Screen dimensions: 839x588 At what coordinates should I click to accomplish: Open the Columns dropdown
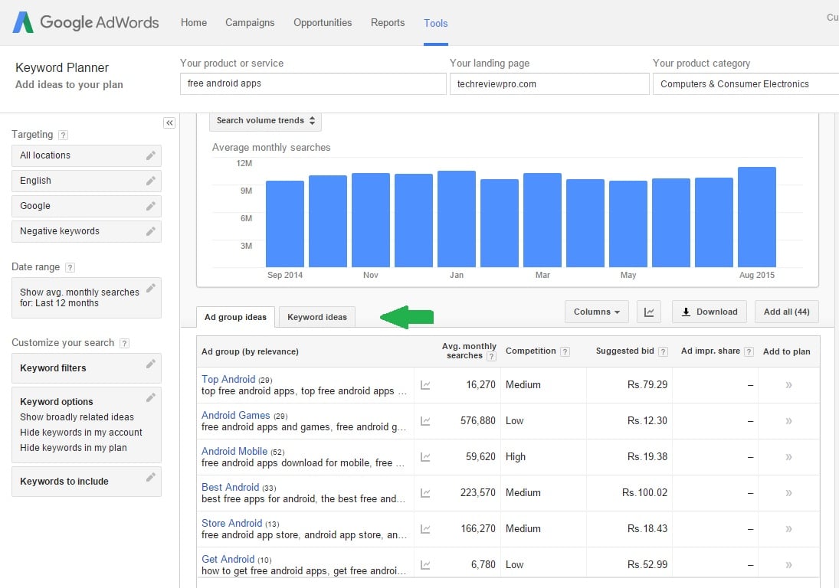[596, 312]
